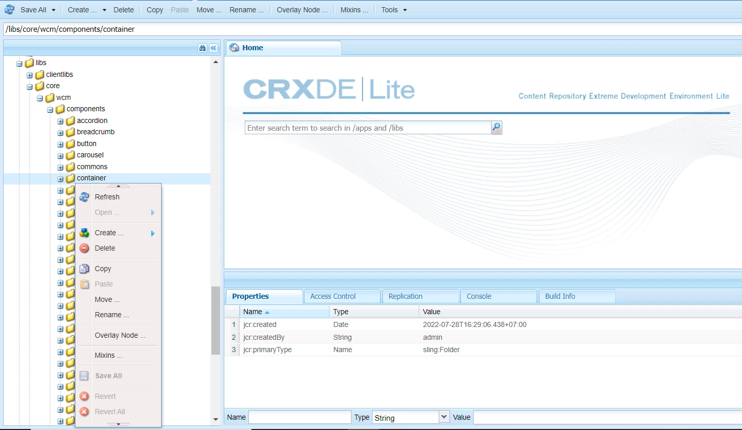Viewport: 742px width, 430px height.
Task: Open the Tools dropdown menu
Action: tap(394, 10)
